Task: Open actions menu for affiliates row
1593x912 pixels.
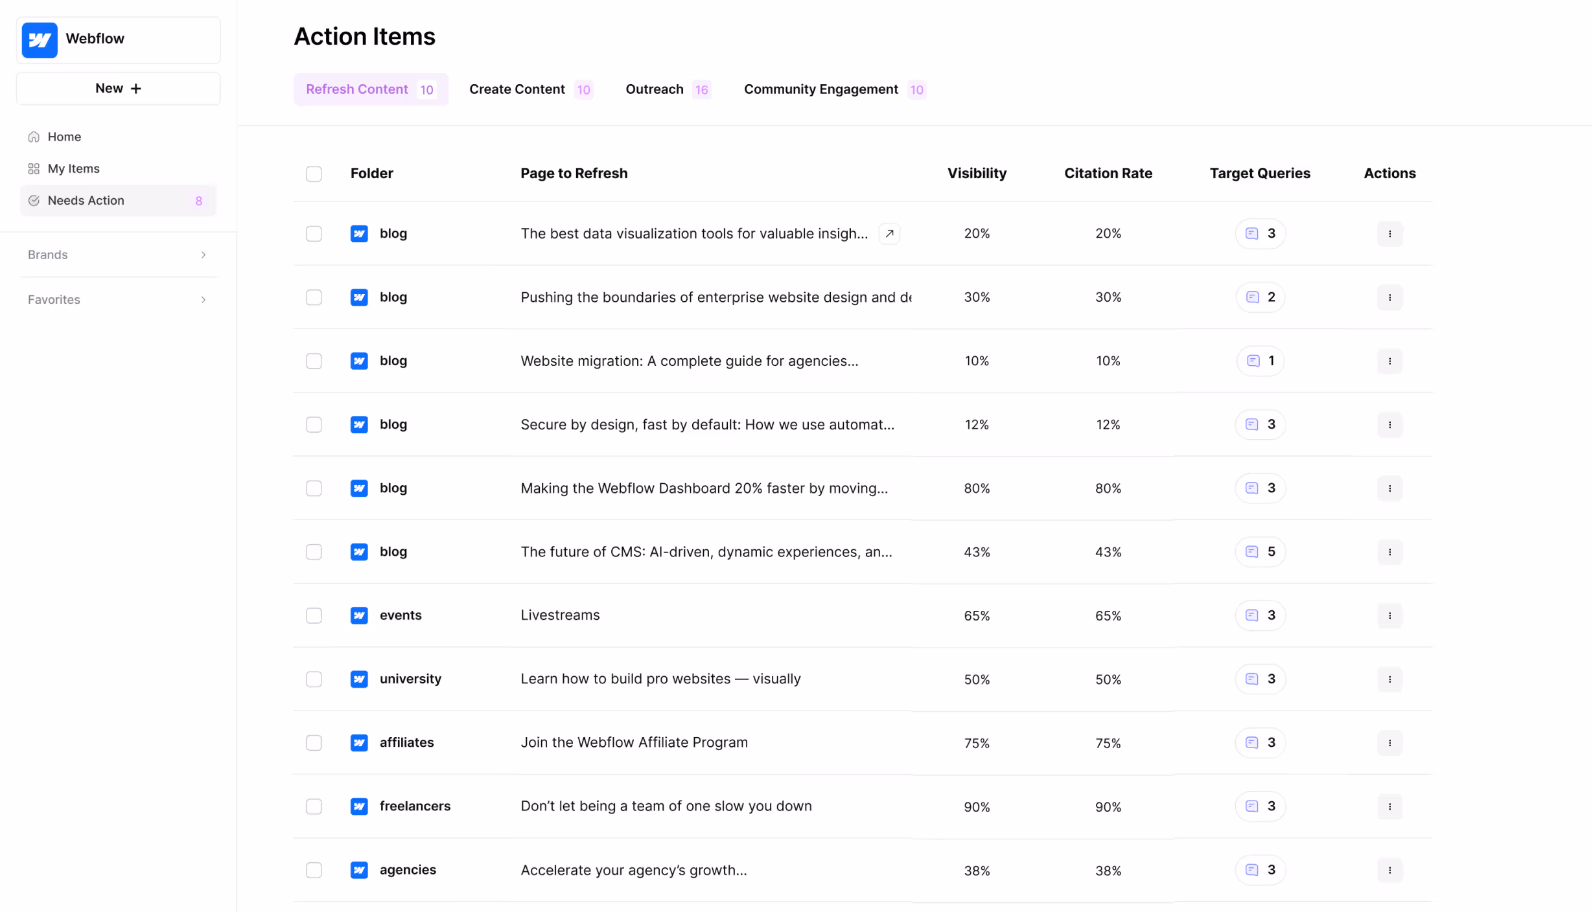Action: click(x=1390, y=743)
